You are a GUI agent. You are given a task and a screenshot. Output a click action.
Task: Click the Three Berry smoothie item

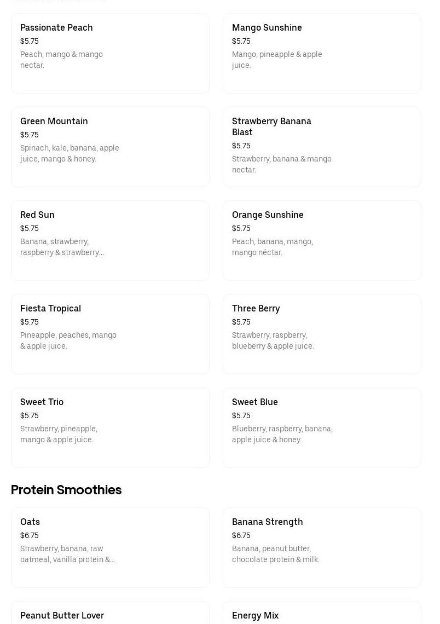click(322, 334)
